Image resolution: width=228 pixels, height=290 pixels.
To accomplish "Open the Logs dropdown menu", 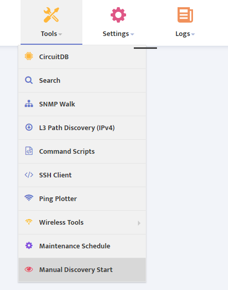I will [x=185, y=22].
